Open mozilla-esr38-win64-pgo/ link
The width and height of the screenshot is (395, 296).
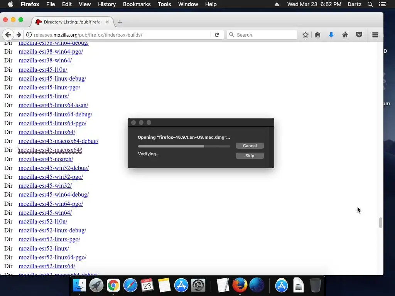(51, 51)
